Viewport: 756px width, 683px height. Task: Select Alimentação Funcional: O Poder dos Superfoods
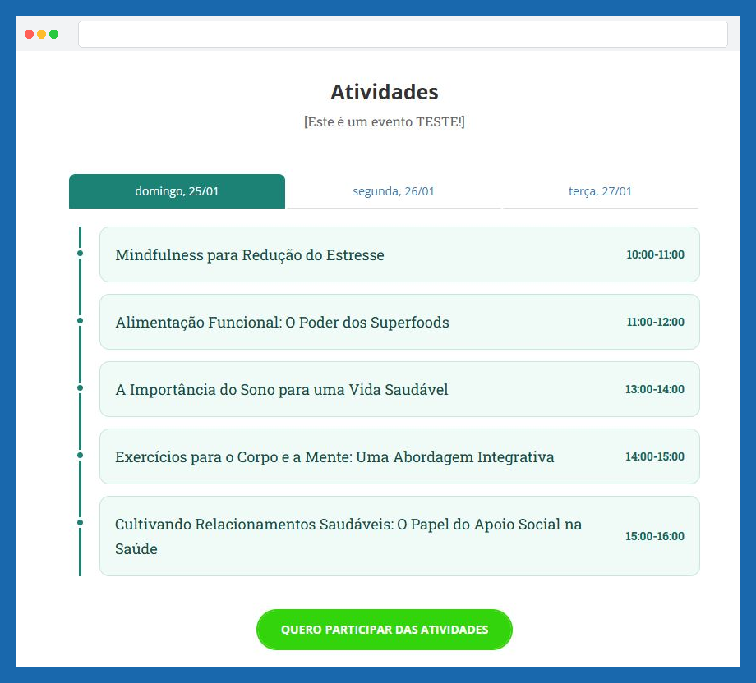tap(399, 322)
